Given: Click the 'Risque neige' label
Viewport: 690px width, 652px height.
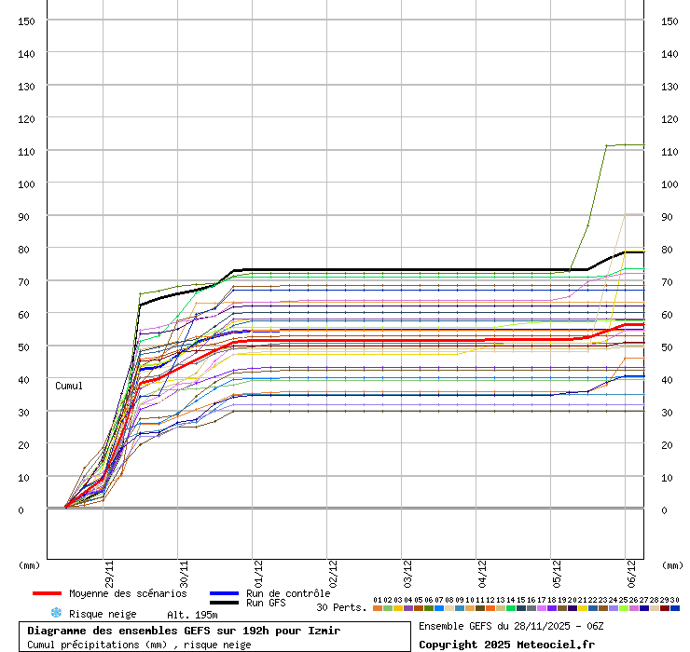Looking at the screenshot, I should coord(103,614).
